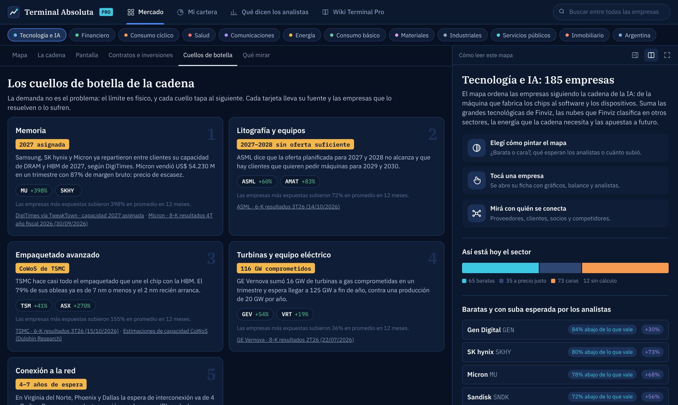The image size is (678, 405).
Task: Click the Mi cartera pie chart icon
Action: [x=180, y=12]
